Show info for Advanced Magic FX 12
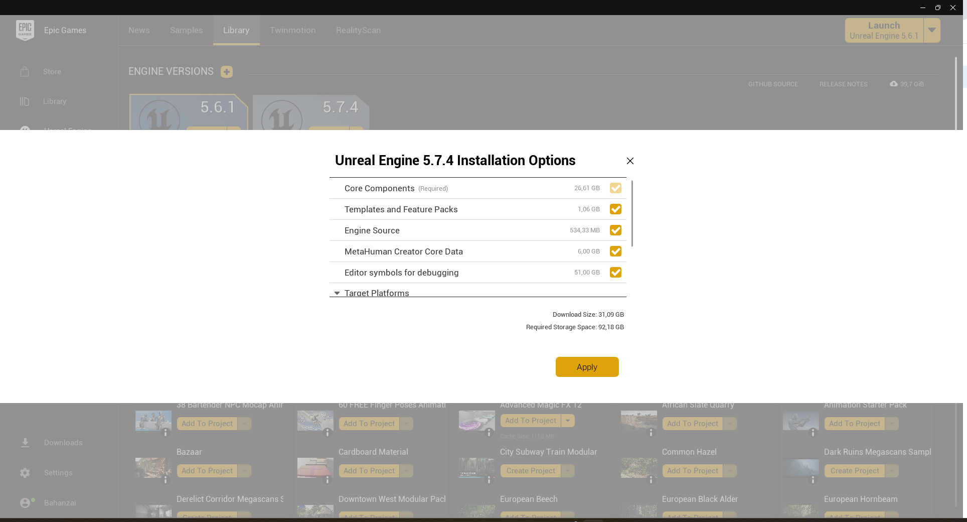This screenshot has width=967, height=522. [489, 432]
